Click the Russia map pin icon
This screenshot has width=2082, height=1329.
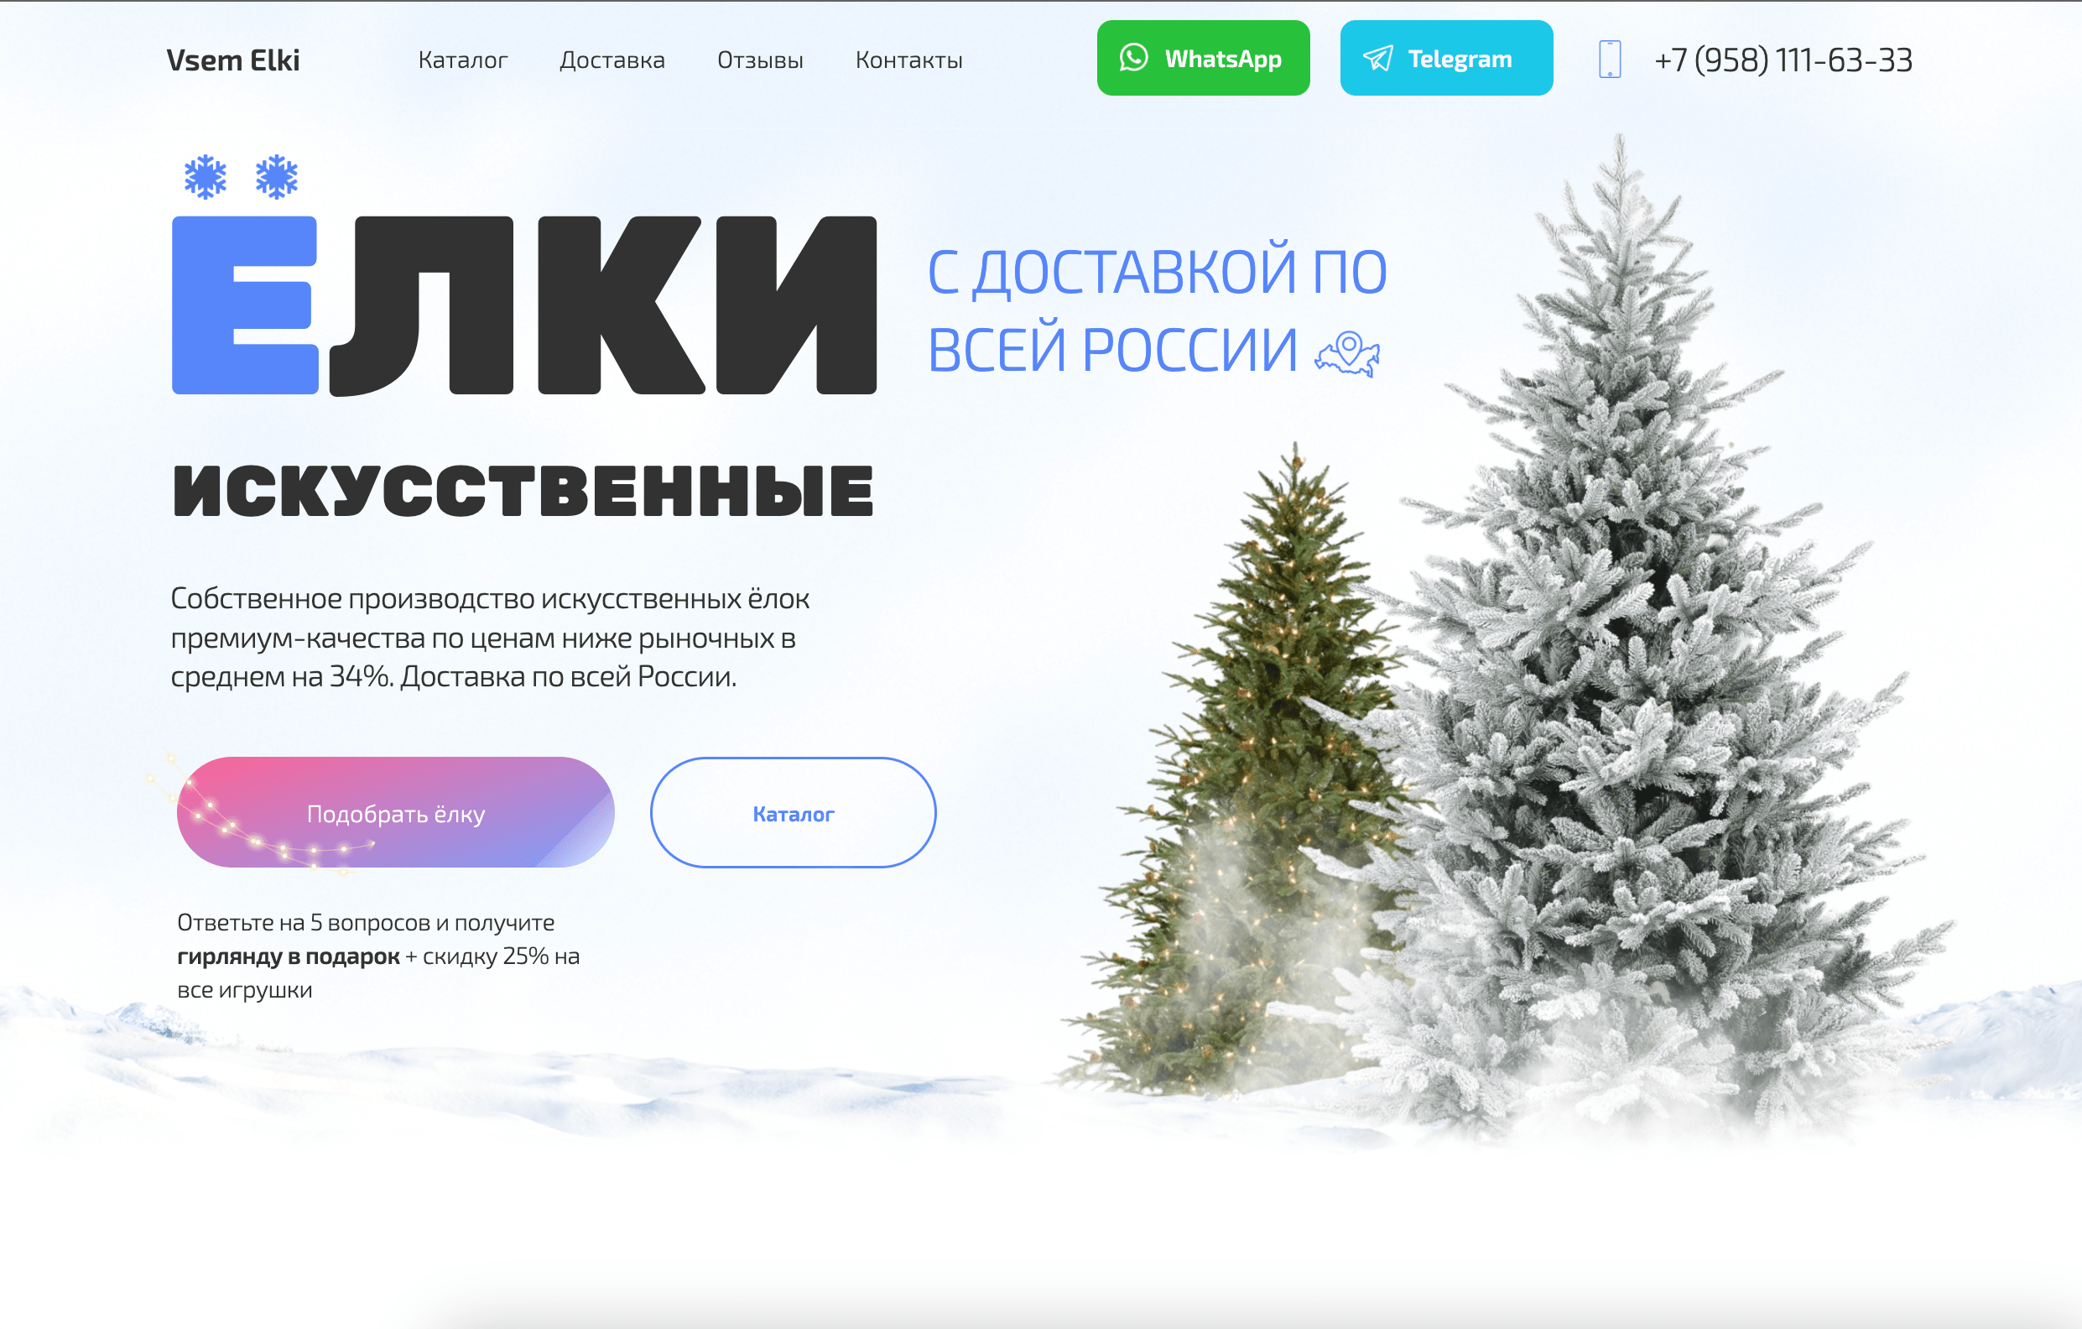click(1347, 354)
